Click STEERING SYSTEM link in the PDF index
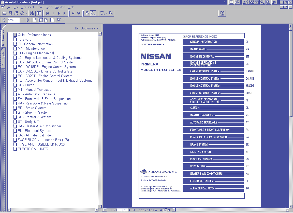 point(213,152)
